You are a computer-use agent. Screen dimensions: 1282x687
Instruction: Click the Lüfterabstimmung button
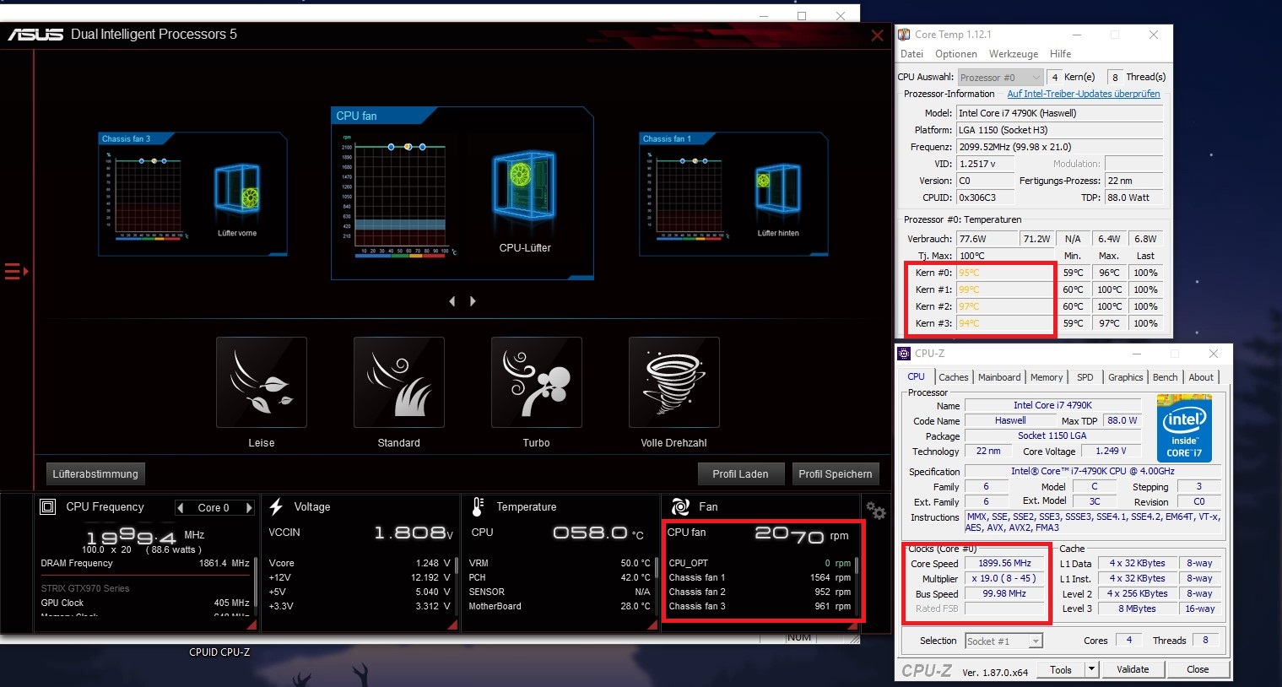coord(95,474)
